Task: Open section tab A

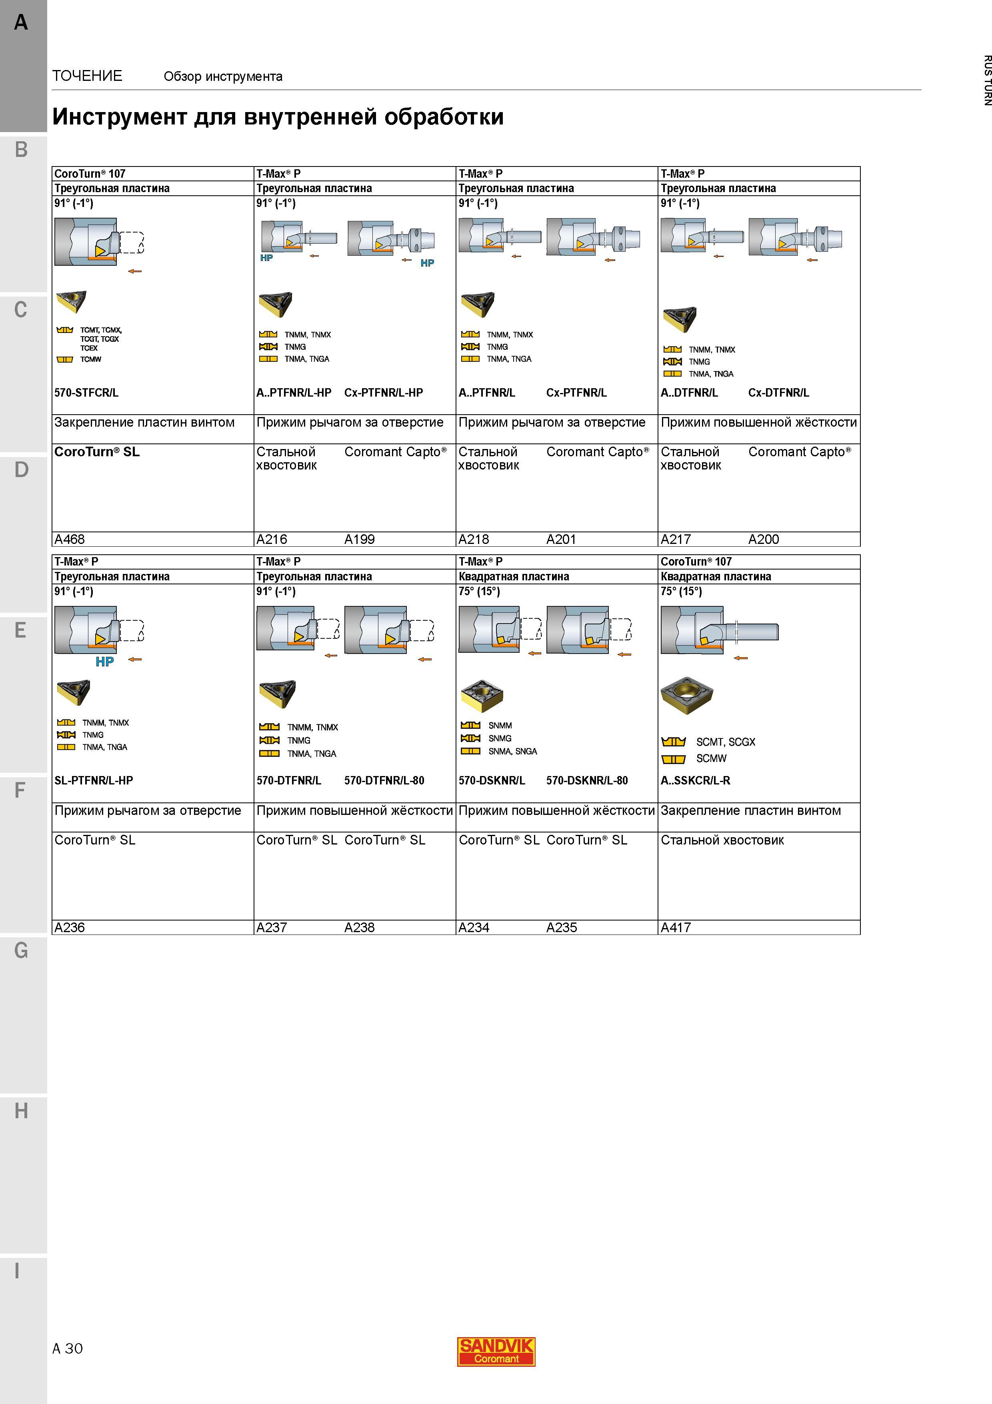Action: point(23,66)
